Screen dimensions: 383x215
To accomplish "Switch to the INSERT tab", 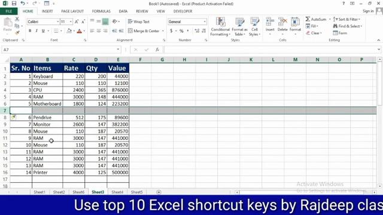I will click(47, 11).
